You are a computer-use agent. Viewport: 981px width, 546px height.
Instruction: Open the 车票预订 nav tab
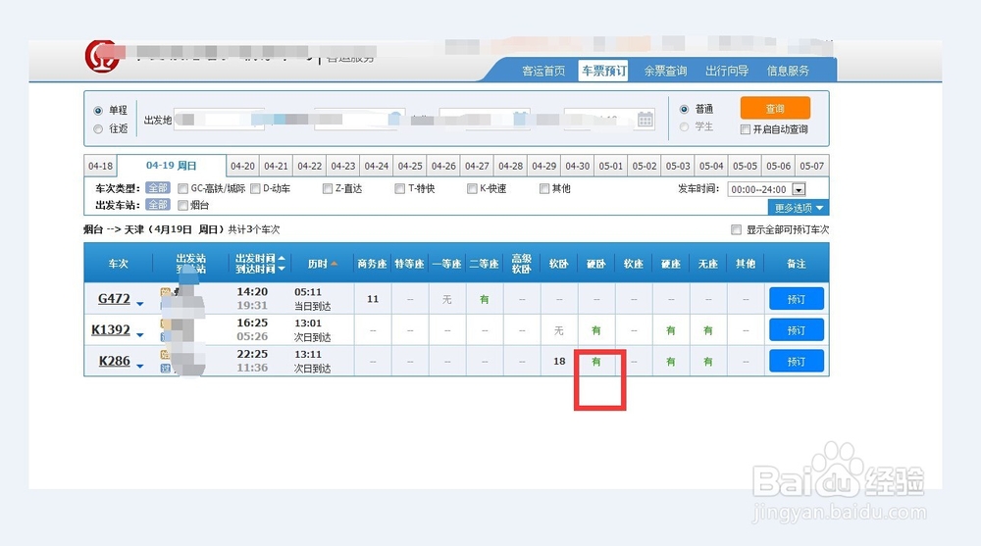[x=603, y=71]
